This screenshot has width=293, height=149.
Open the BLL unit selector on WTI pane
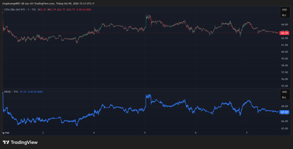[284, 15]
